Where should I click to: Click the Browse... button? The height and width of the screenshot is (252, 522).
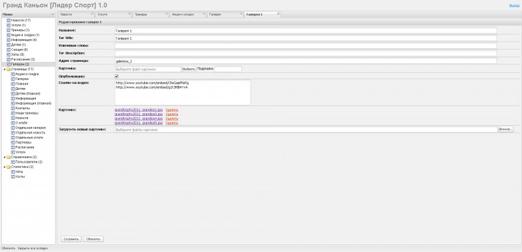[x=506, y=130]
